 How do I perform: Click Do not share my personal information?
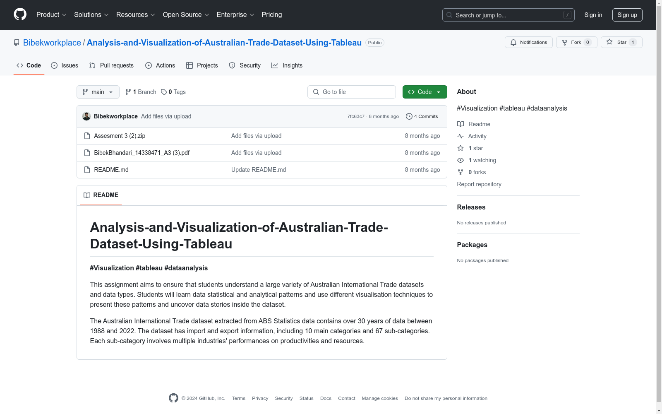tap(446, 398)
